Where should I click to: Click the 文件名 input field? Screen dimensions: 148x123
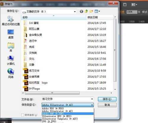click(x=67, y=99)
